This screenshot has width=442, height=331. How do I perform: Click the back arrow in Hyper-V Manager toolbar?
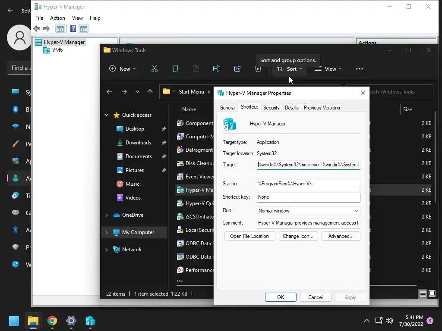point(37,28)
